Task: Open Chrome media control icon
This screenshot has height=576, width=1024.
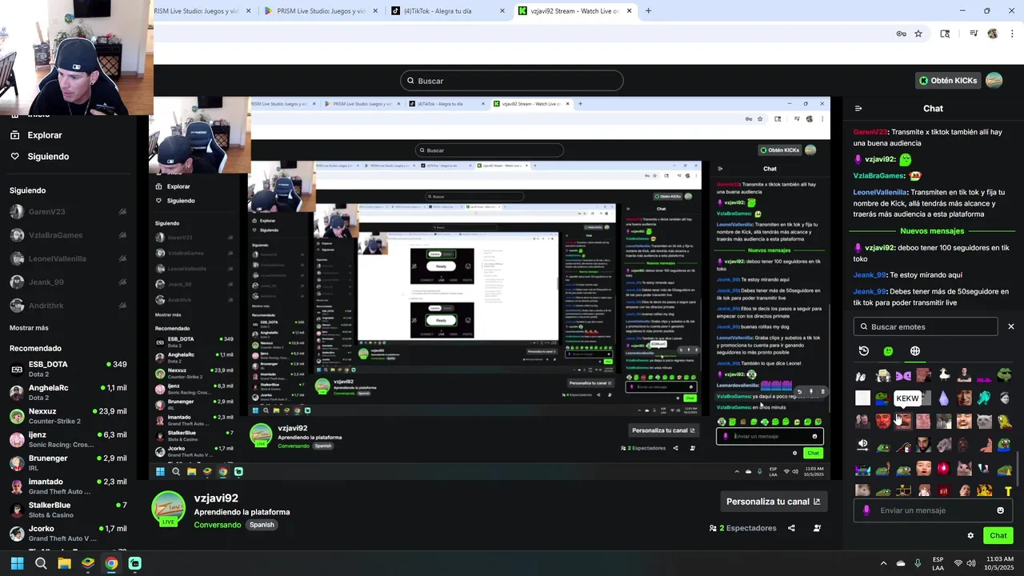Action: pyautogui.click(x=974, y=34)
